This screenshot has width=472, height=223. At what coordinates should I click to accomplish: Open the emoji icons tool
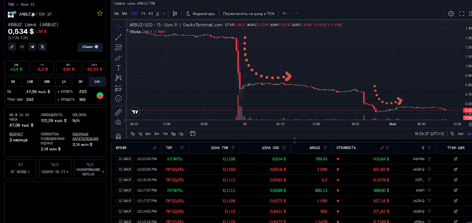(118, 99)
